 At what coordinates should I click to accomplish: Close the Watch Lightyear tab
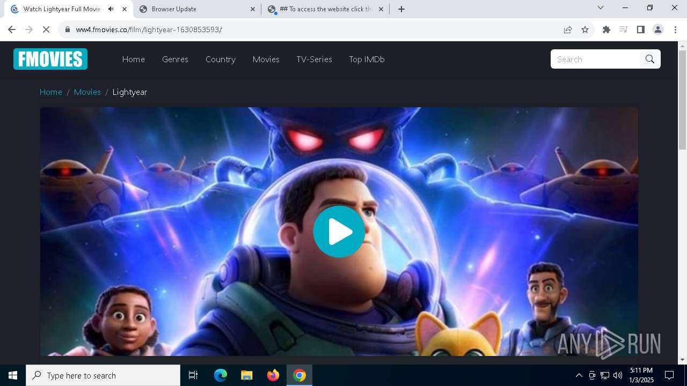[x=125, y=9]
